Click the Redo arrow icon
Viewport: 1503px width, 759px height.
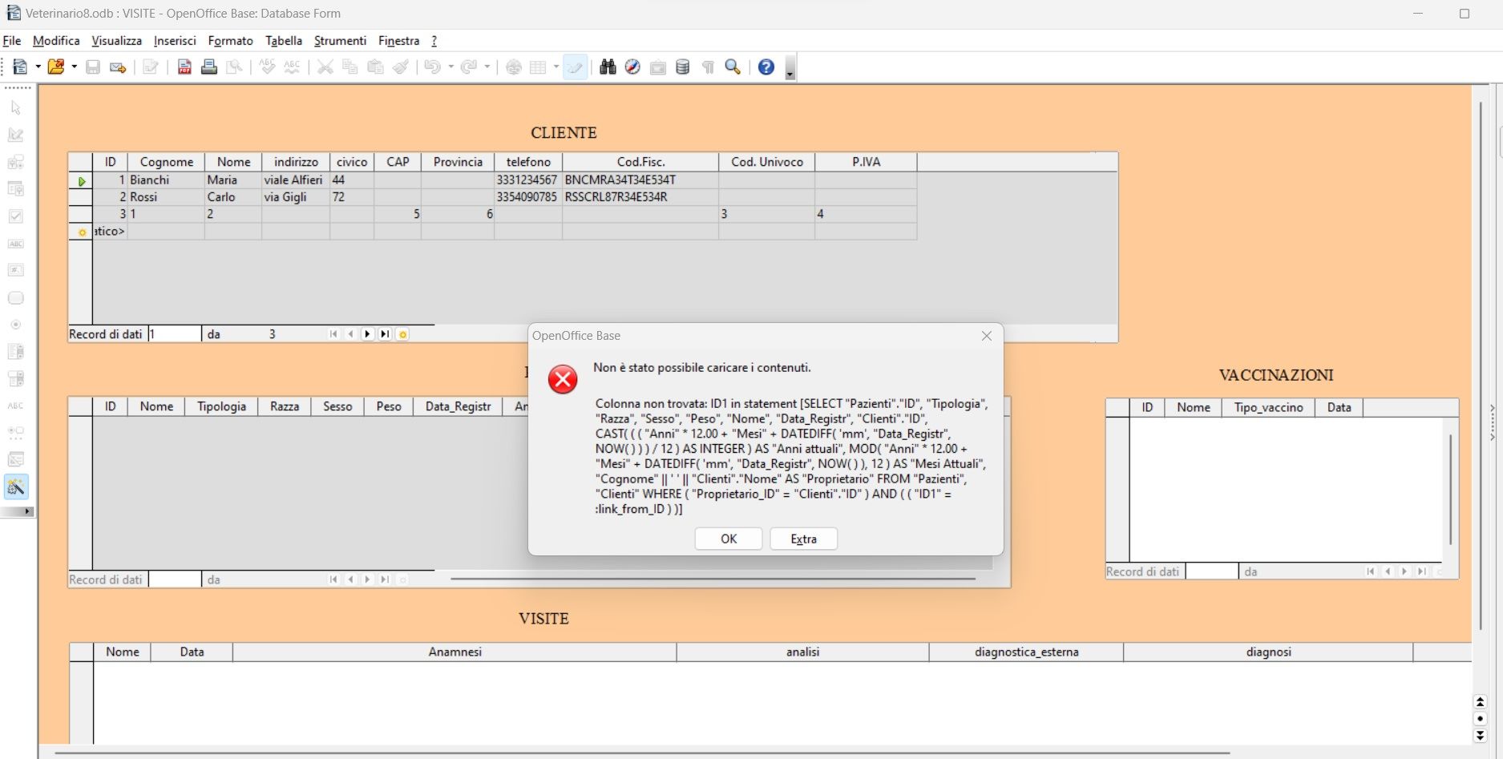click(469, 67)
